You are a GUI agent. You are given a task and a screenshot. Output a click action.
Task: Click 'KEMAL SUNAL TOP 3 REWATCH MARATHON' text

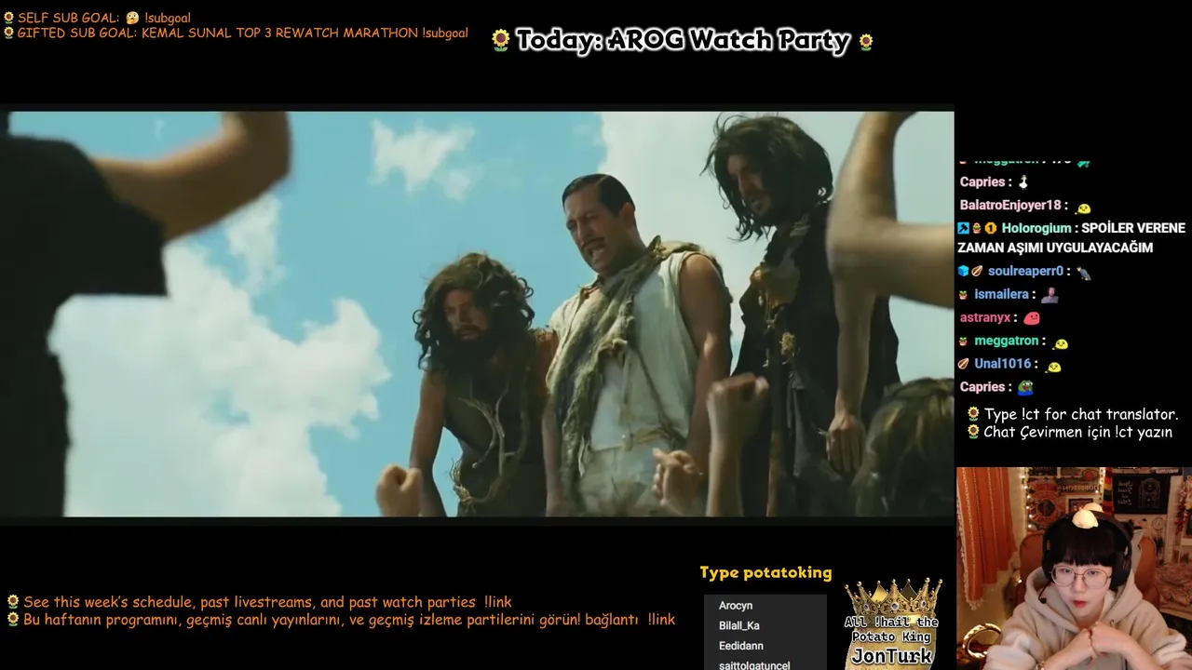point(279,33)
